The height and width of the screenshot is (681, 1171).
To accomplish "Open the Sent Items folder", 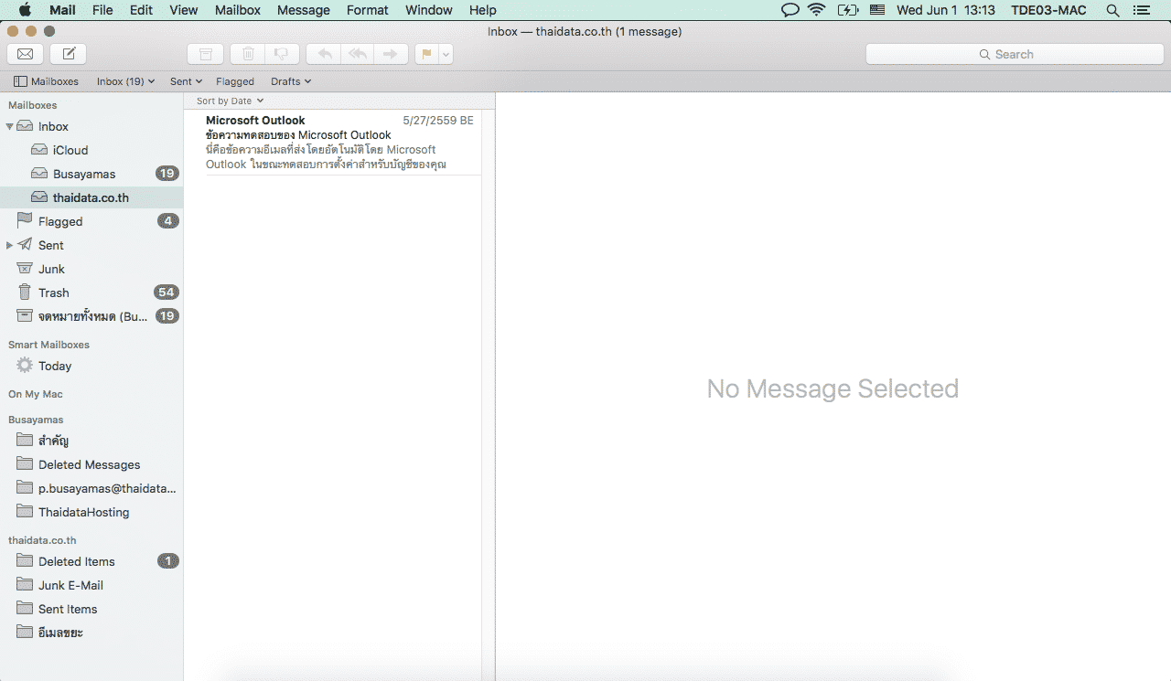I will 91,609.
